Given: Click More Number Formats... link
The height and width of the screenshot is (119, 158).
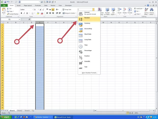Looking at the screenshot, I should [x=90, y=73].
